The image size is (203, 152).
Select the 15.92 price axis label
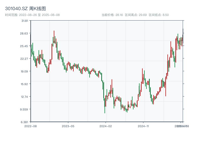coord(25,84)
